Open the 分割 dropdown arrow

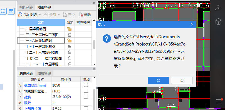click(x=59, y=15)
